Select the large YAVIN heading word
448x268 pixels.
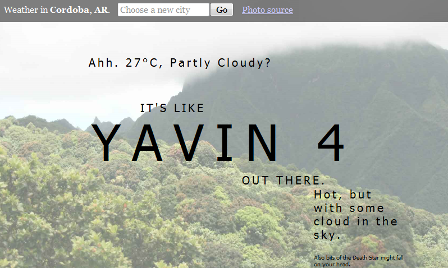click(x=185, y=143)
